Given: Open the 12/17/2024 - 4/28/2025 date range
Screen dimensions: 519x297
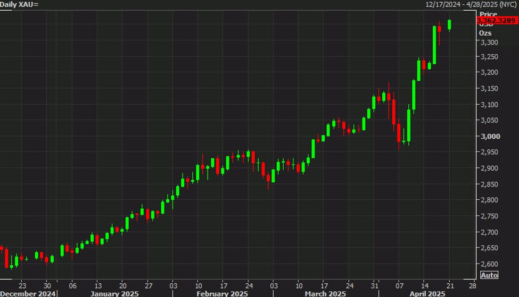Looking at the screenshot, I should pos(471,4).
